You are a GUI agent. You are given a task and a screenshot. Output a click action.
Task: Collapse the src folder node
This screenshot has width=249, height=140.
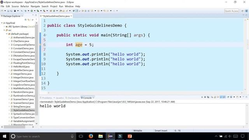(x=4, y=30)
